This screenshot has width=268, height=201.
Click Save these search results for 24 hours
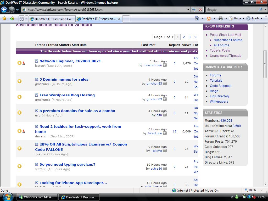click(54, 25)
